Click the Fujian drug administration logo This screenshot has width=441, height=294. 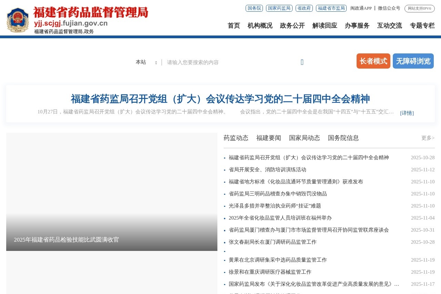coord(78,20)
